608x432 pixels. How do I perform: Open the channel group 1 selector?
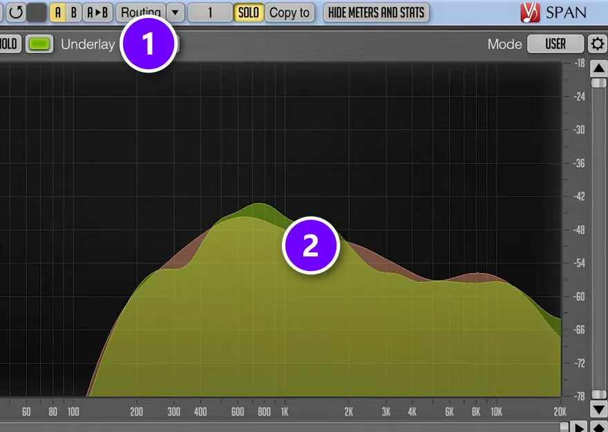pyautogui.click(x=210, y=12)
